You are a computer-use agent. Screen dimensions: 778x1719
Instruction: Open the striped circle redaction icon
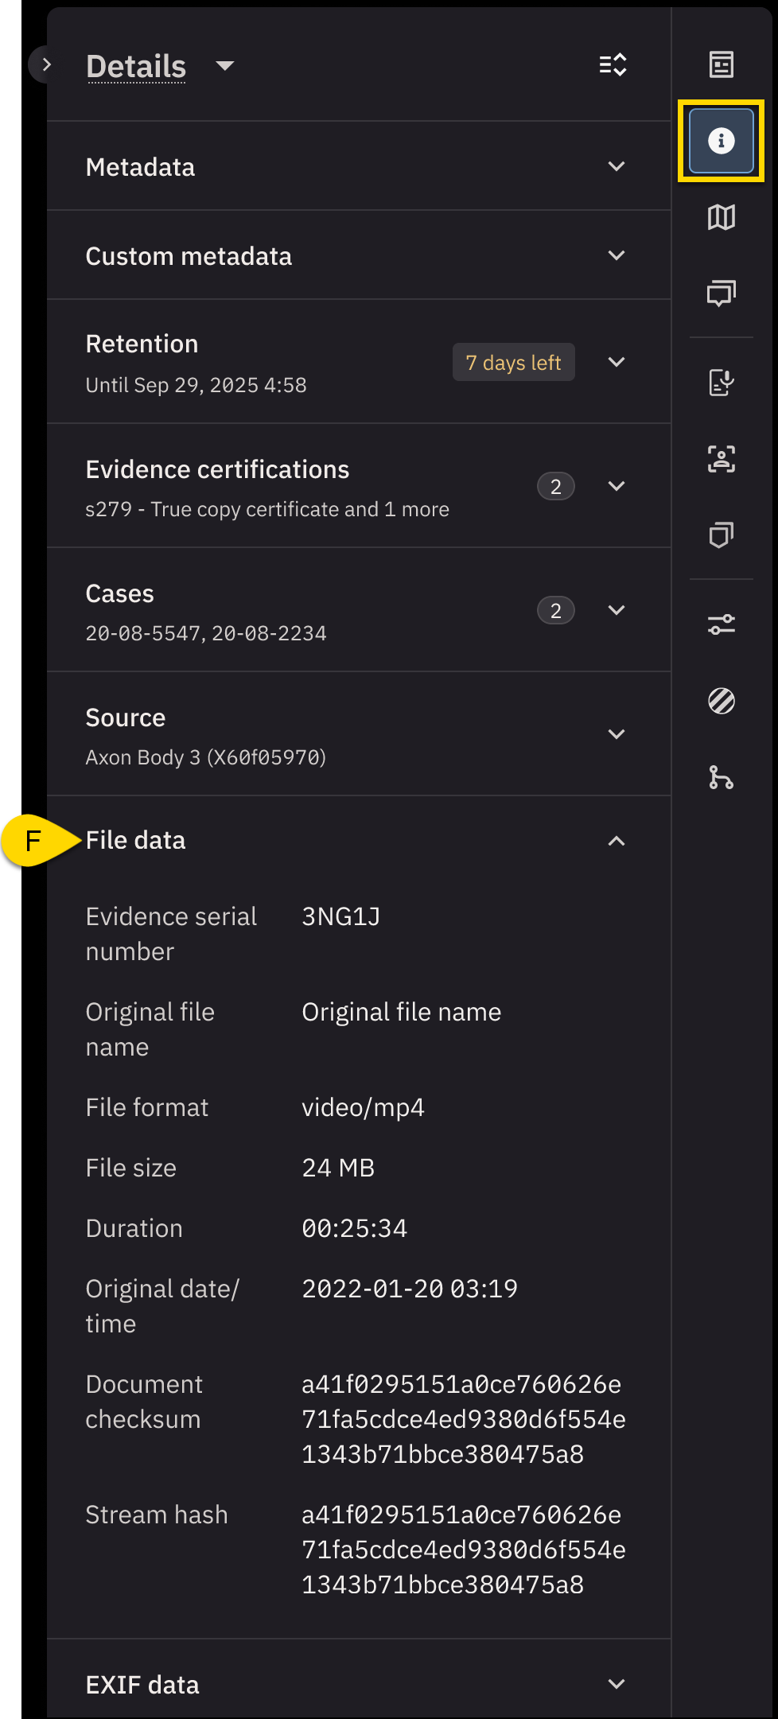pyautogui.click(x=721, y=701)
